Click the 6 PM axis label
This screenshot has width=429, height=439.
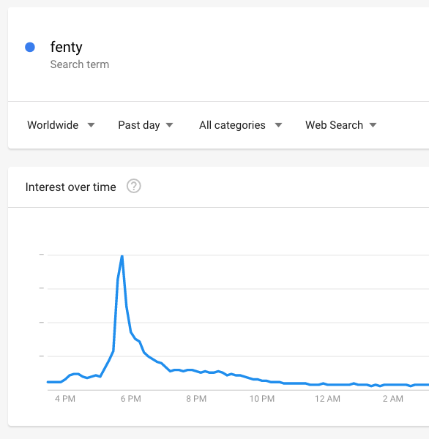(131, 399)
